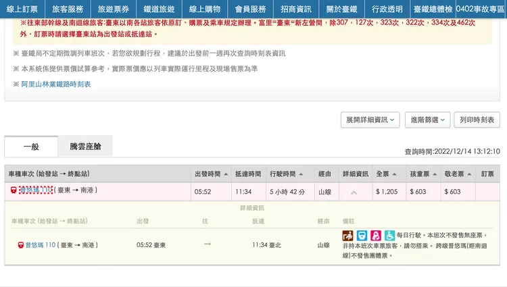Open the 阿里山林業鐵路時刻表 link
507x287 pixels.
tap(56, 84)
